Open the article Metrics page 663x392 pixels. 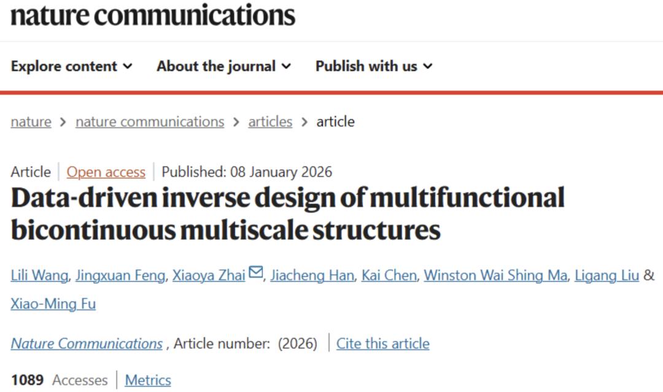click(x=148, y=380)
